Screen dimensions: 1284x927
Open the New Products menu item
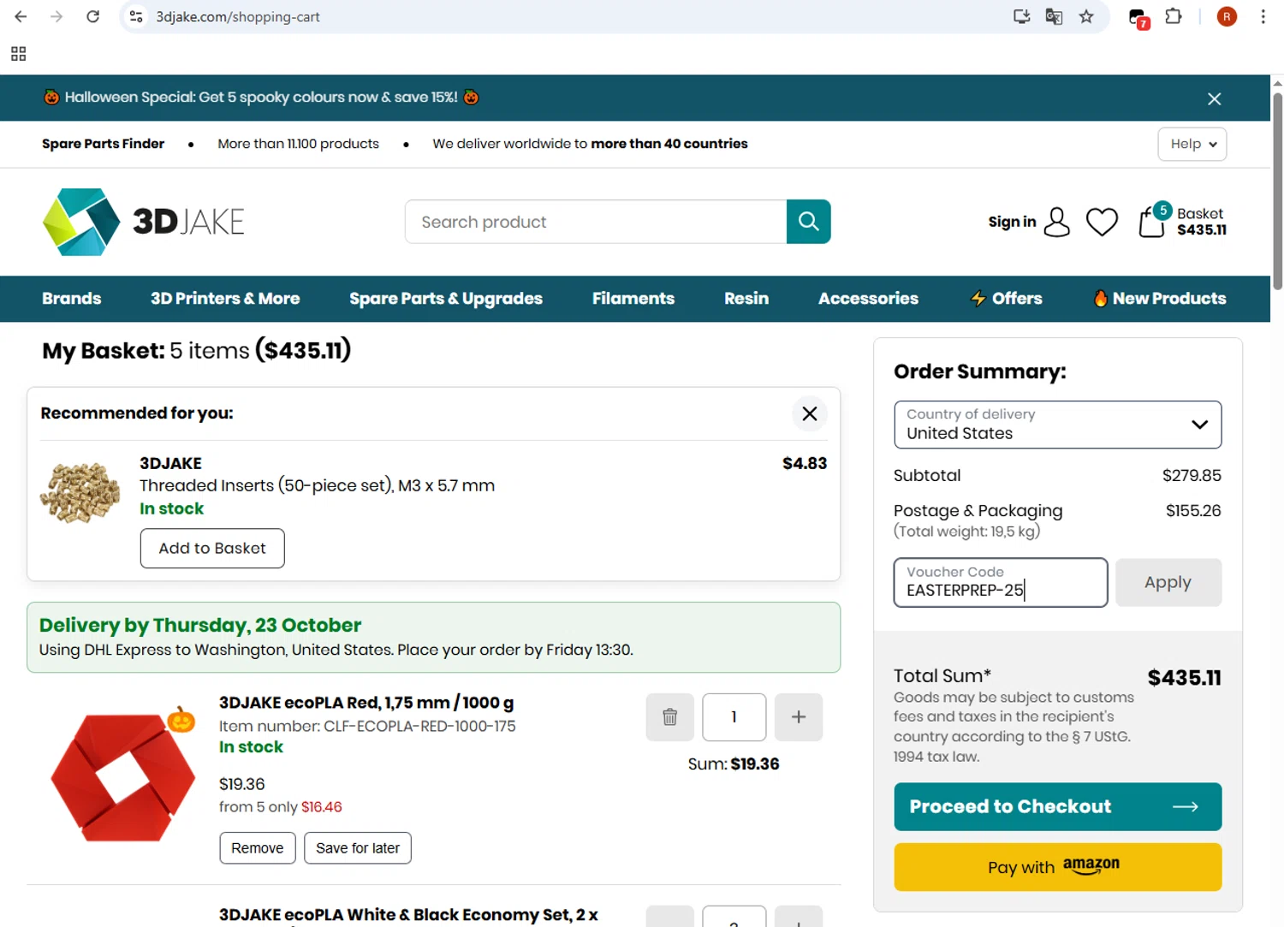pyautogui.click(x=1159, y=299)
